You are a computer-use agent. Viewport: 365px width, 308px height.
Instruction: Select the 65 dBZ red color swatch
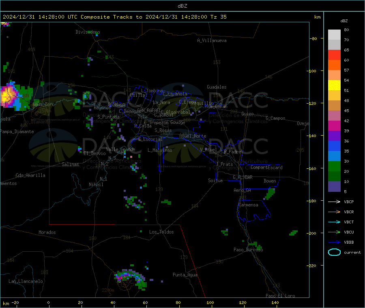tap(334, 55)
